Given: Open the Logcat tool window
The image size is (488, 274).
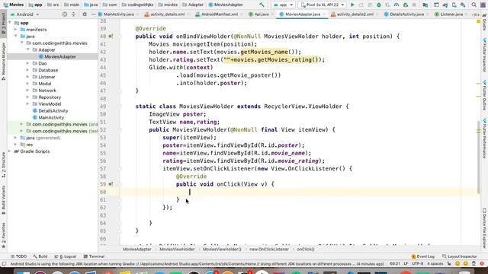Looking at the screenshot, I should (66, 256).
